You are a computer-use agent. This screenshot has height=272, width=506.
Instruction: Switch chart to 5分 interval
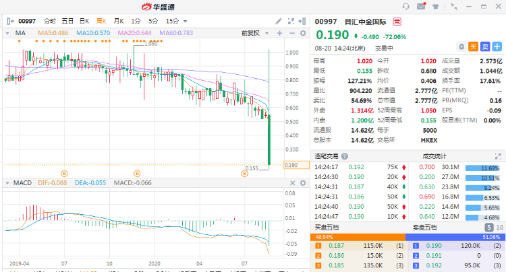point(153,22)
